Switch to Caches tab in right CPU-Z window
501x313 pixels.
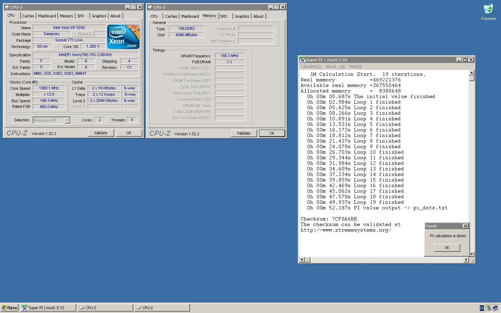click(171, 16)
